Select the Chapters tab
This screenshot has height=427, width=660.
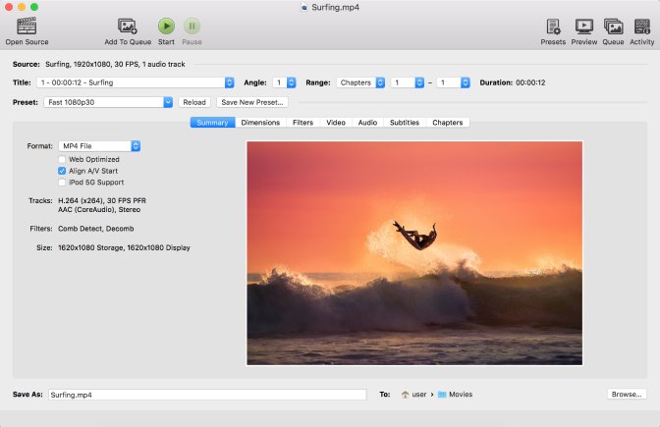[448, 123]
